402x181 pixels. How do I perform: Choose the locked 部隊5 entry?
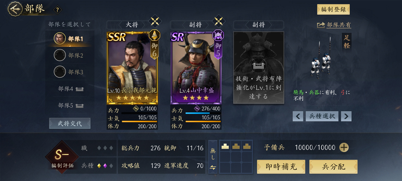70,106
